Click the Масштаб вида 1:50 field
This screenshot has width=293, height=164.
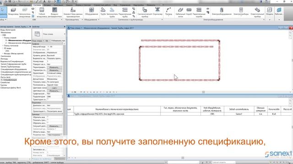pyautogui.click(x=54, y=46)
